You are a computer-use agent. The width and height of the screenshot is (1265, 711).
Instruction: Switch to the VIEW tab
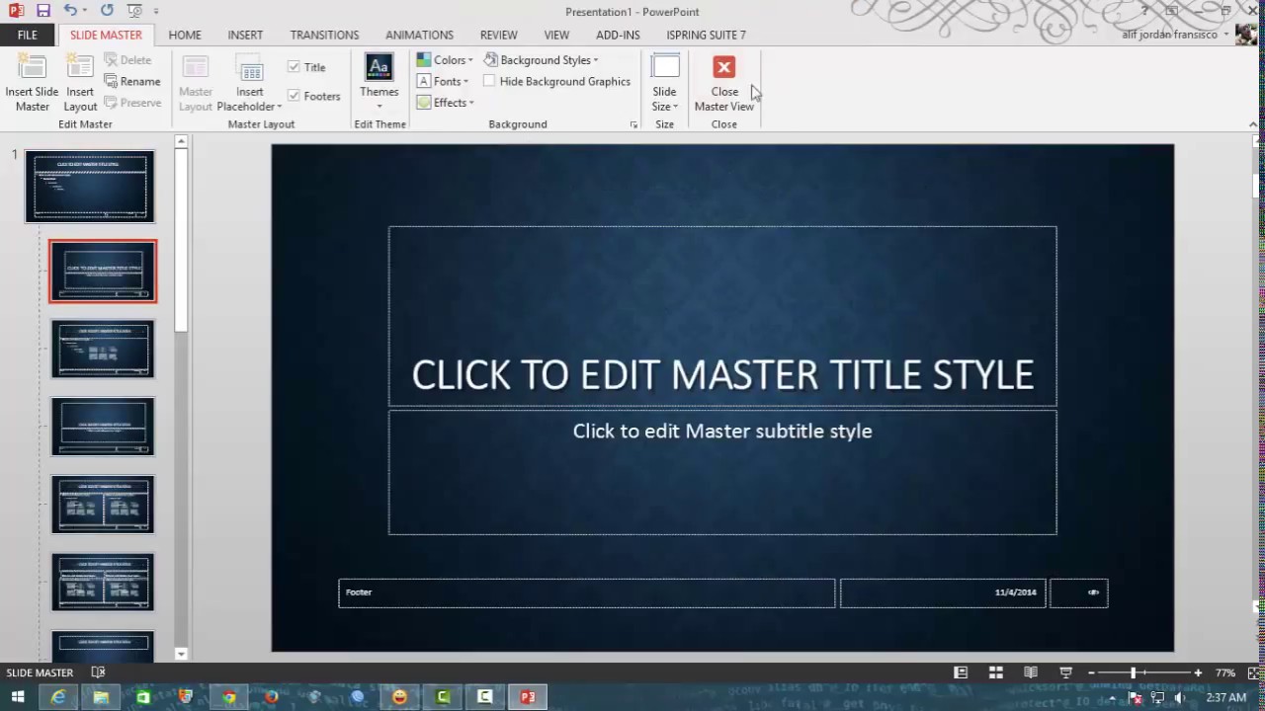tap(556, 35)
